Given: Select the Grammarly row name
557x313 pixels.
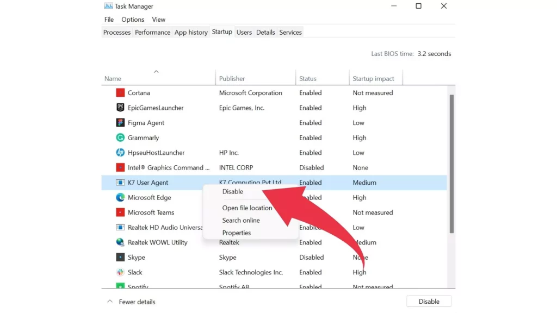Looking at the screenshot, I should [143, 137].
